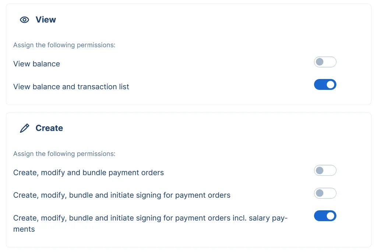Click "View balance and transaction list" label text
This screenshot has height=252, width=377.
[71, 87]
